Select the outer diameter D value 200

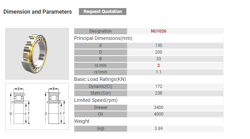click(x=158, y=52)
